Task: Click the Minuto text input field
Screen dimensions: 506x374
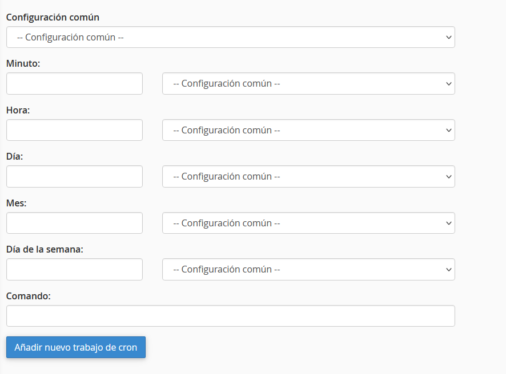Action: tap(74, 83)
